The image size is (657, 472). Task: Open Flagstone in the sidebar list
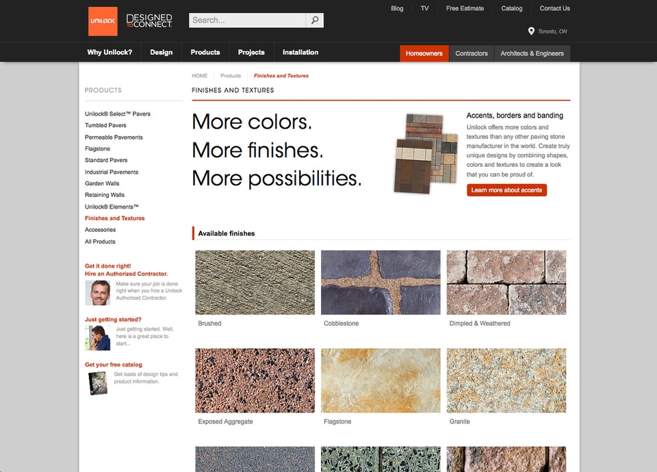[98, 148]
